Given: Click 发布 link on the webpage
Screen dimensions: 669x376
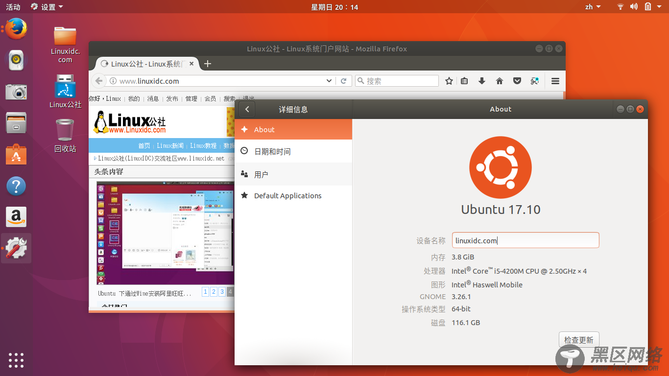Looking at the screenshot, I should click(x=172, y=98).
